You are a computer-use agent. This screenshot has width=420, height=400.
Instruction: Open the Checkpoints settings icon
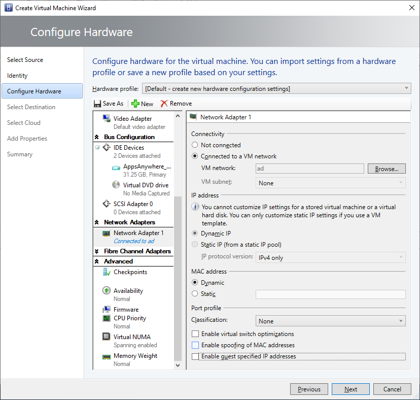(x=107, y=272)
